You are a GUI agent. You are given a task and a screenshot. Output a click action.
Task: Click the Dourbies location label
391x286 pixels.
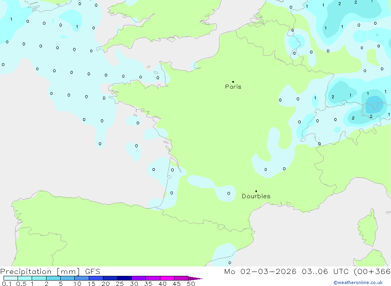[256, 196]
